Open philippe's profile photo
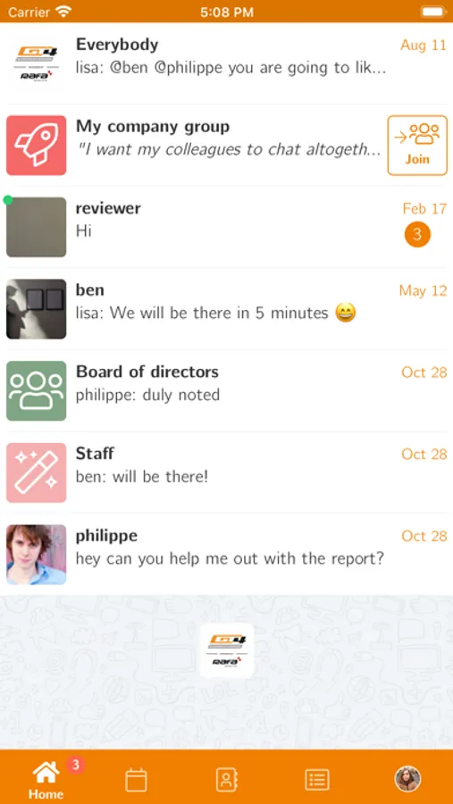Screen dimensions: 453x804 click(36, 554)
